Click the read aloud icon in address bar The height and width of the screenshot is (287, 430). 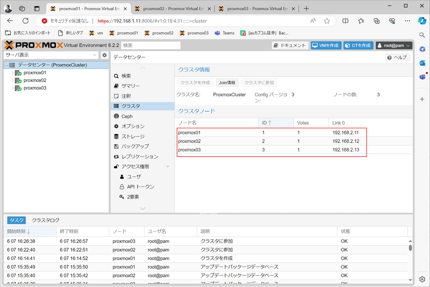tap(313, 21)
